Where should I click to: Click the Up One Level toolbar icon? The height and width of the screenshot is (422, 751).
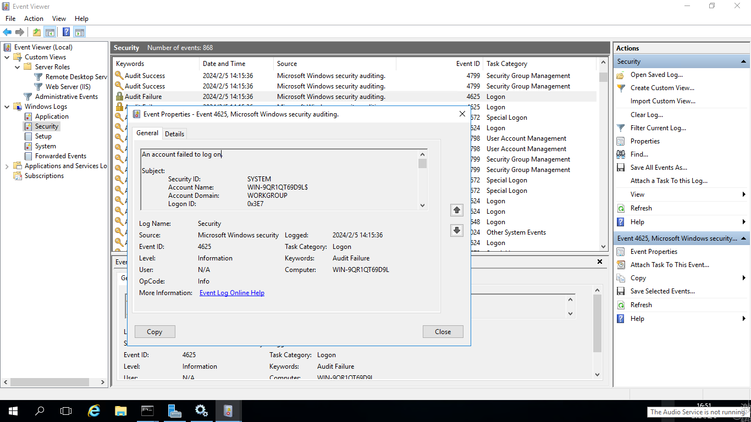click(36, 32)
